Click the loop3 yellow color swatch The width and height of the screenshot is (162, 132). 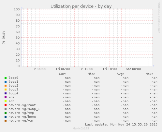(6, 90)
